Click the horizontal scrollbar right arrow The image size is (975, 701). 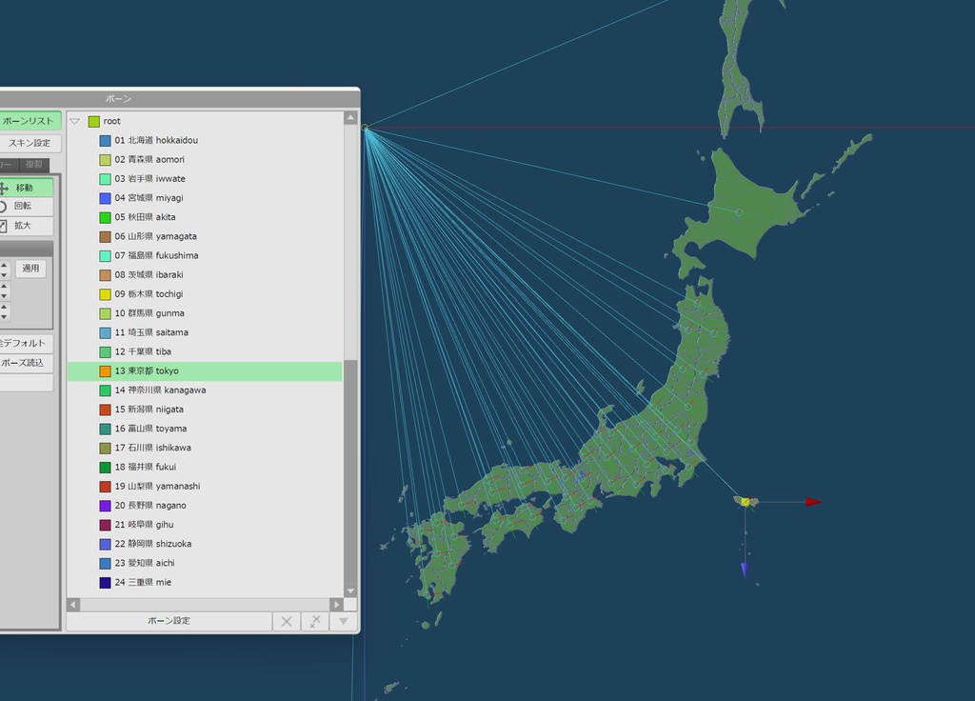tap(335, 604)
